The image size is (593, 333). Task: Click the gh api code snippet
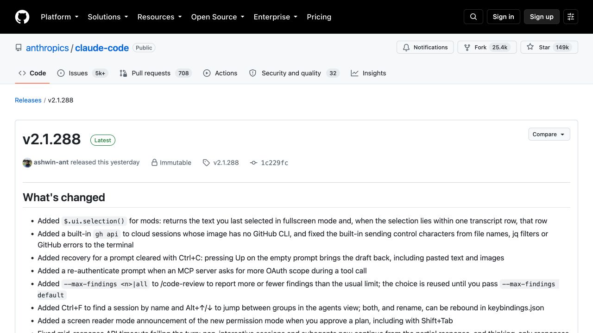pos(107,234)
